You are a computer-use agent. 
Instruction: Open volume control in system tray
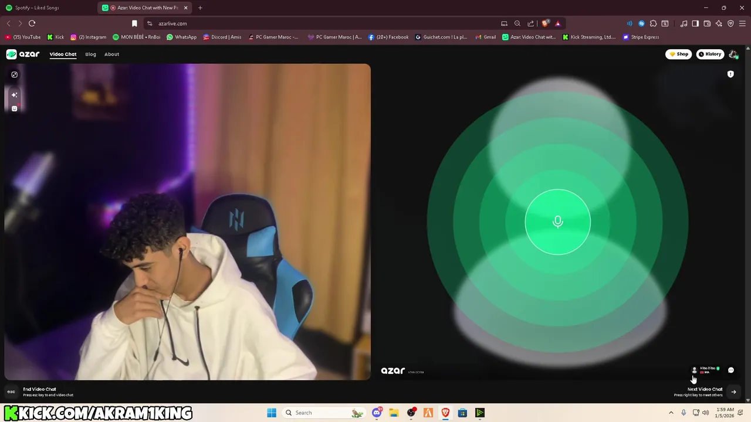(x=705, y=413)
